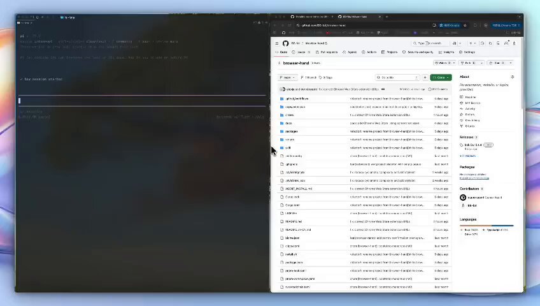Click the Languages color bar
This screenshot has width=540, height=306.
[487, 226]
